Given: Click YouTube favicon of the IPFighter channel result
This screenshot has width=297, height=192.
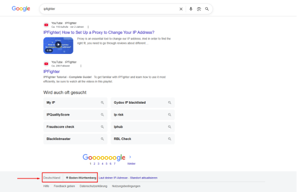Looking at the screenshot, I should pyautogui.click(x=46, y=64).
